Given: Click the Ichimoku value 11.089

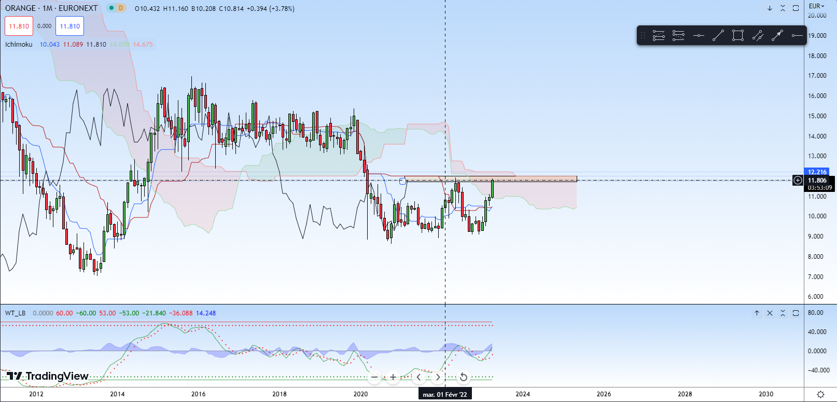Looking at the screenshot, I should (73, 44).
